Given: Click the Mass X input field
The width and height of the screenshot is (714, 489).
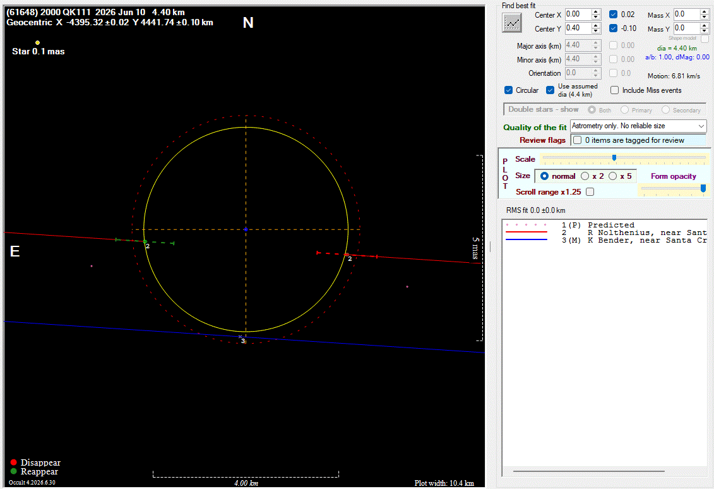Looking at the screenshot, I should tap(687, 15).
